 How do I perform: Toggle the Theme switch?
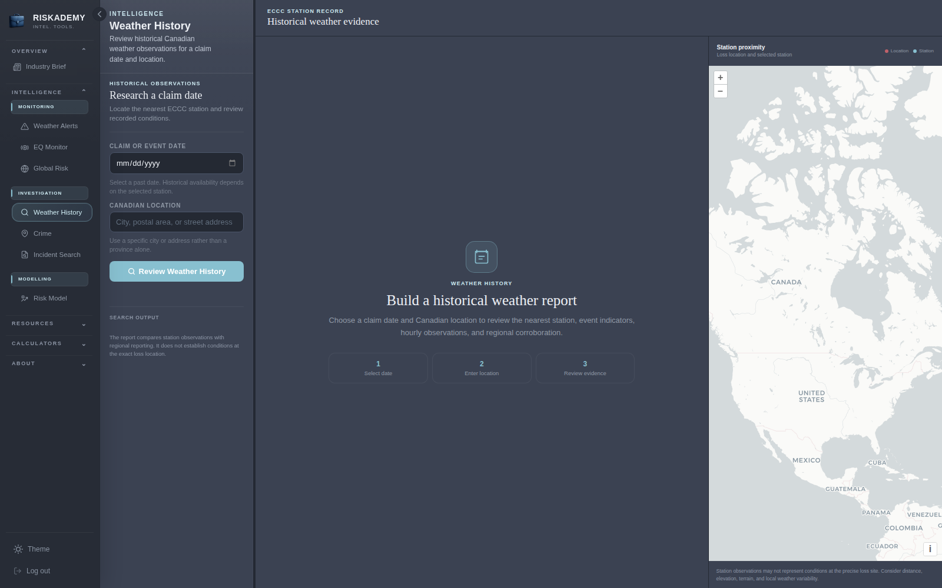point(32,549)
